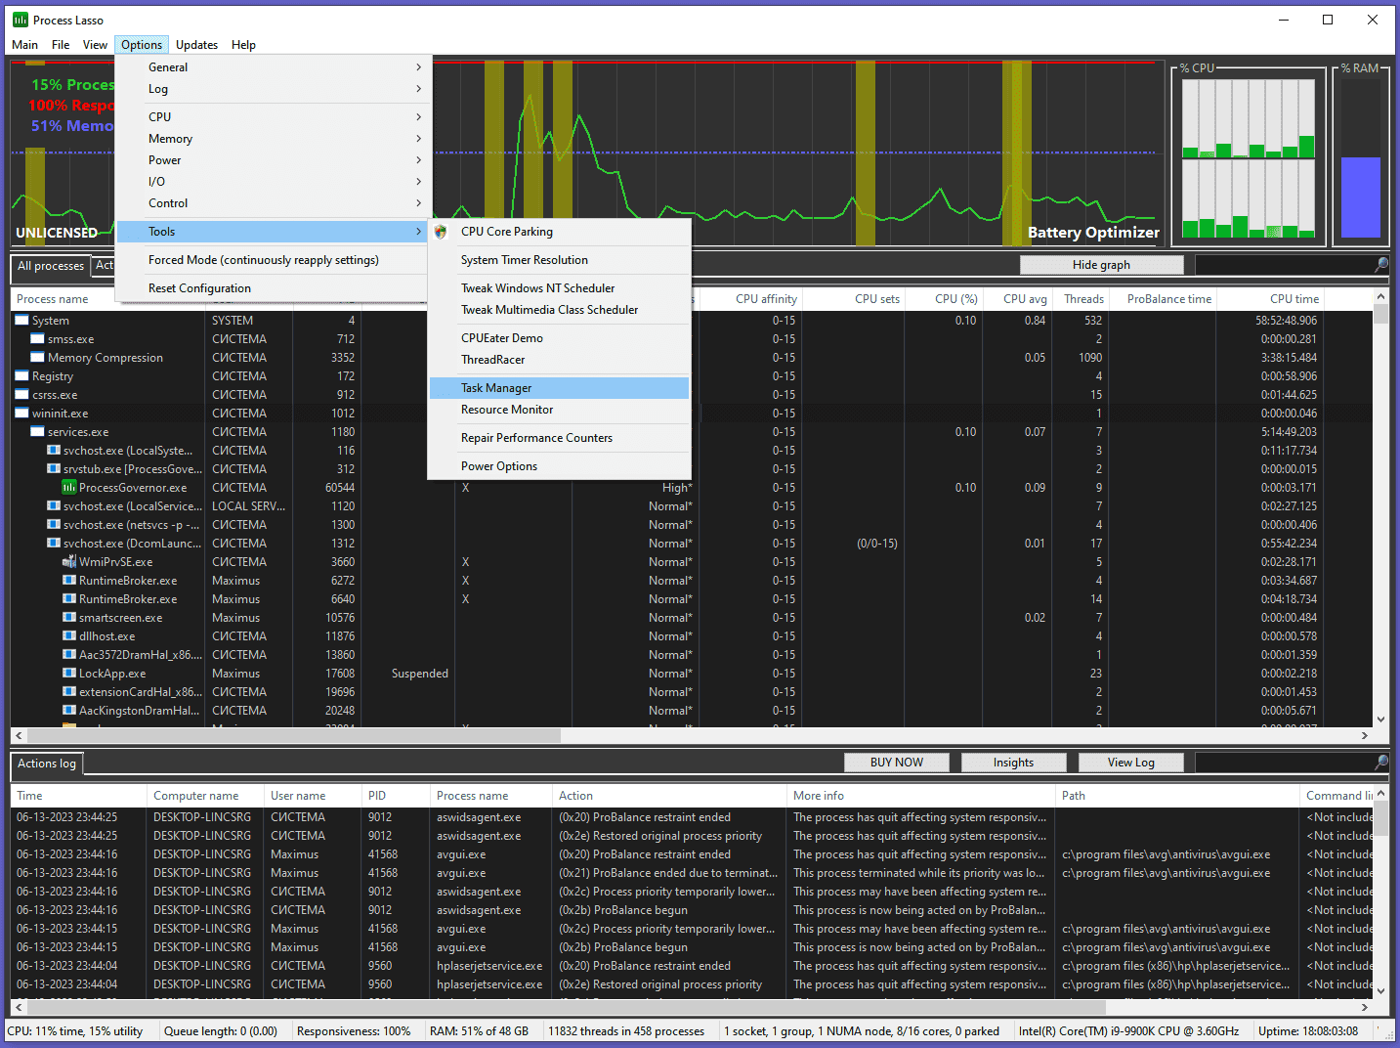Click the Actions log search magnifier icon

click(1381, 763)
